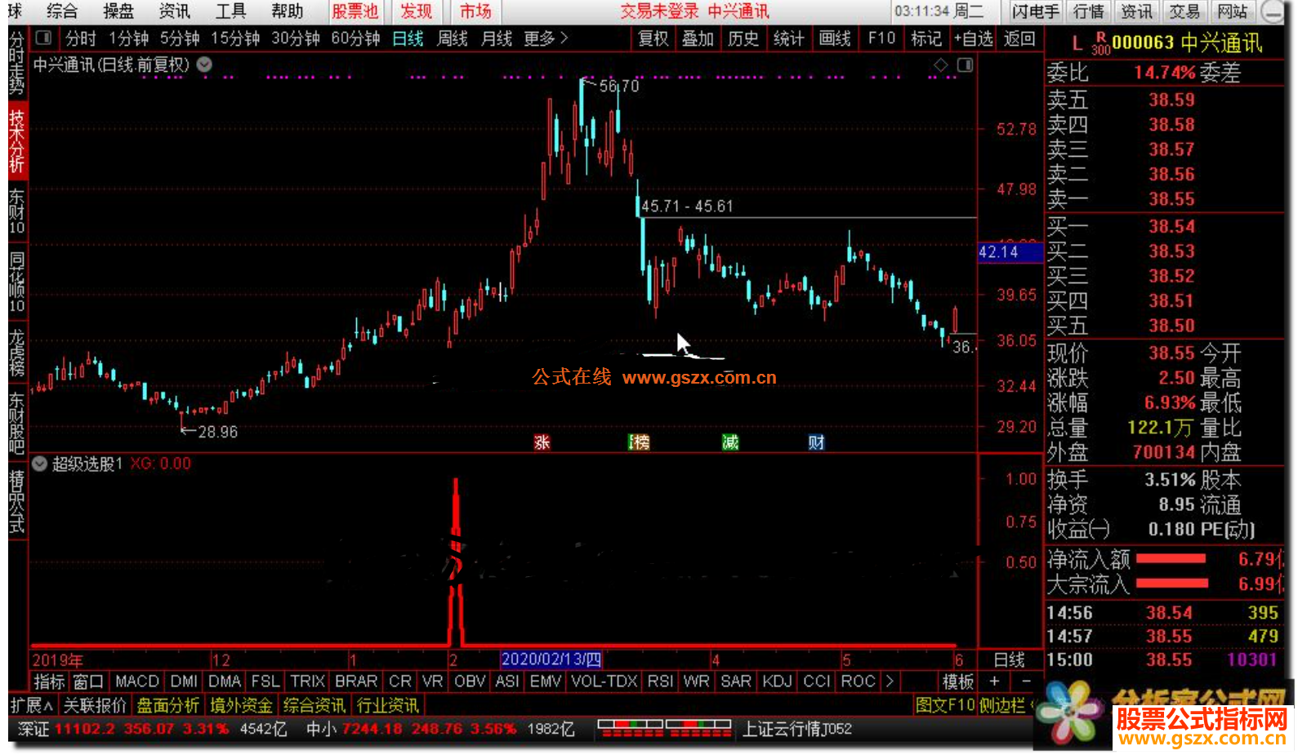Switch to the 周线 weekly chart
This screenshot has width=1298, height=755.
[453, 38]
